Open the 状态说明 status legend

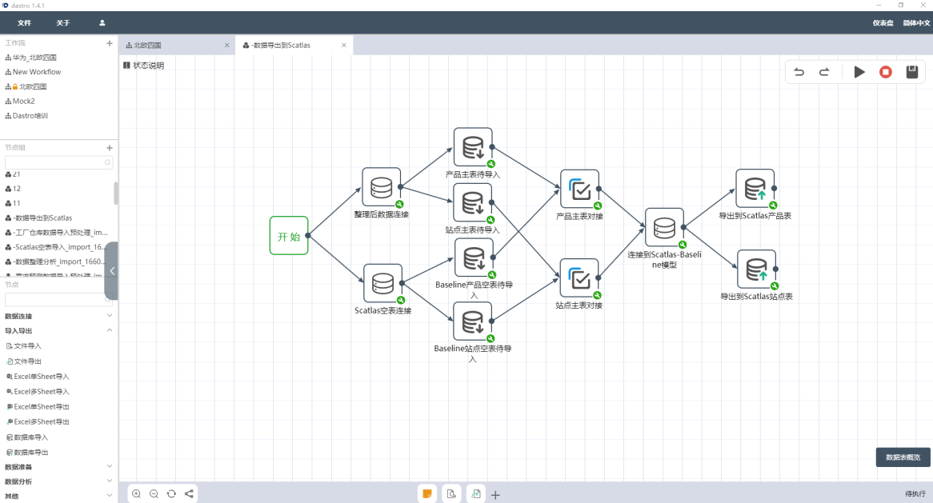click(x=143, y=66)
